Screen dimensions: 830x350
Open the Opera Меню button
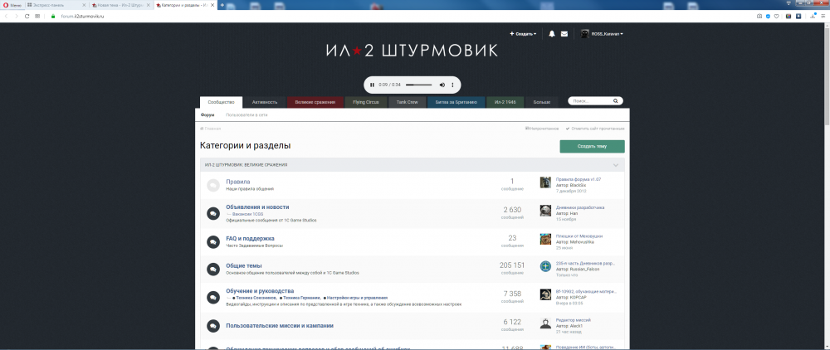[12, 5]
